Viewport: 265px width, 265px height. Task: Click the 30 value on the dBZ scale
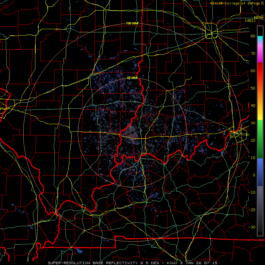(x=253, y=123)
